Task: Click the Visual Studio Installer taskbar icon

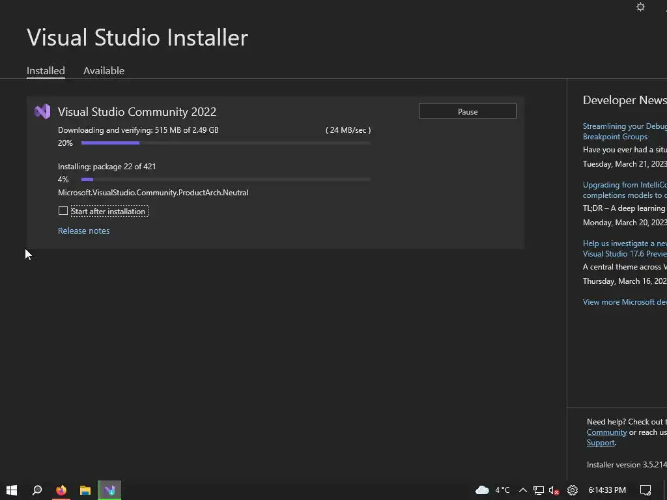Action: (109, 490)
